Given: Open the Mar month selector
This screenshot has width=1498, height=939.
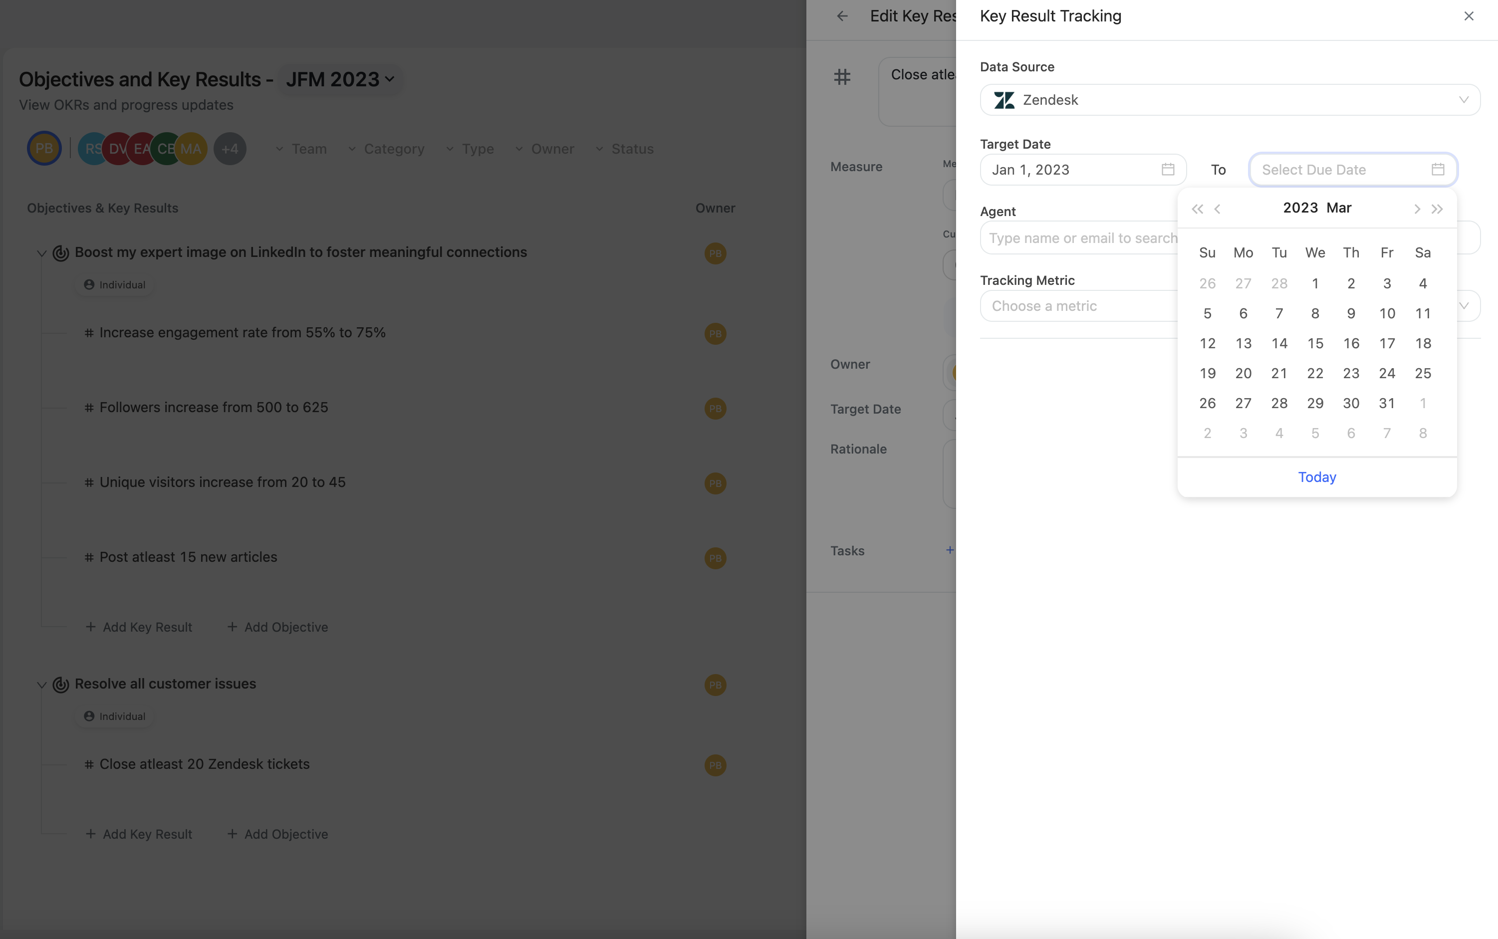Looking at the screenshot, I should click(x=1339, y=208).
